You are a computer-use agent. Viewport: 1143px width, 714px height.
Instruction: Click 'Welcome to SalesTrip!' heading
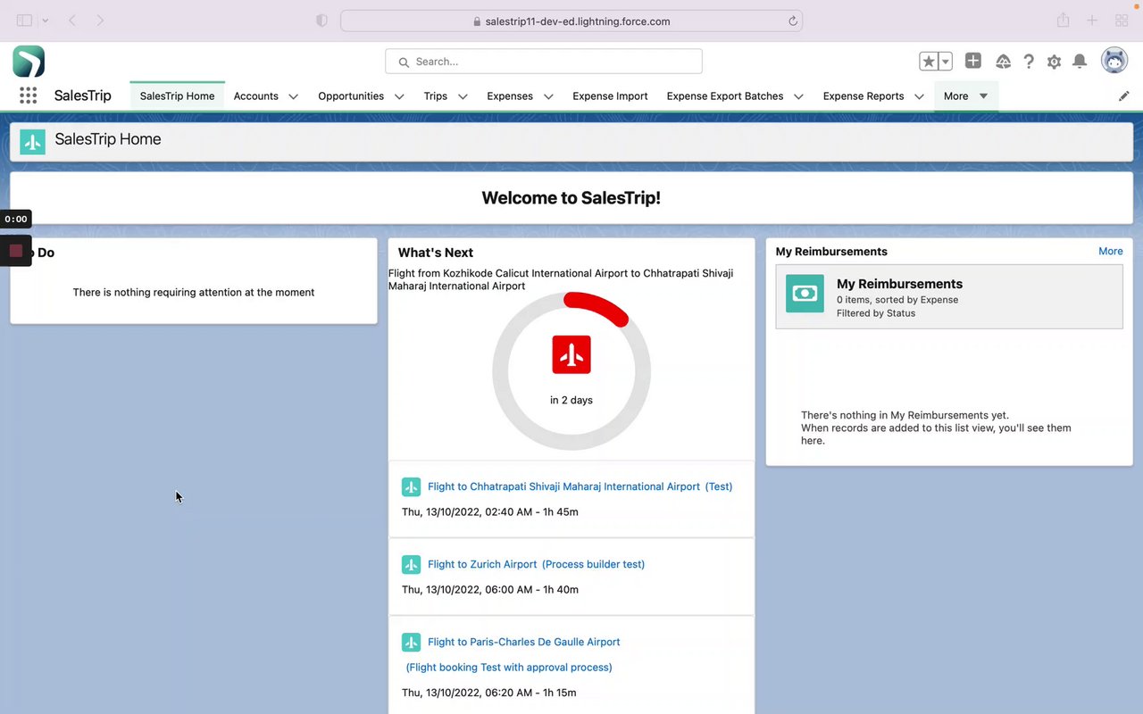click(x=571, y=198)
